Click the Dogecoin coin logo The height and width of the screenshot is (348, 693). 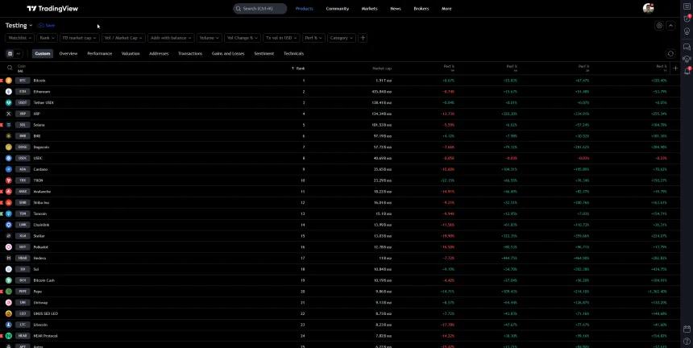tap(9, 147)
